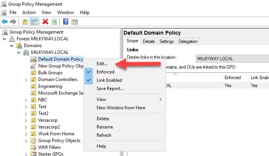The height and width of the screenshot is (156, 269).
Task: Click the Group Policy Management root icon
Action: (x=5, y=32)
